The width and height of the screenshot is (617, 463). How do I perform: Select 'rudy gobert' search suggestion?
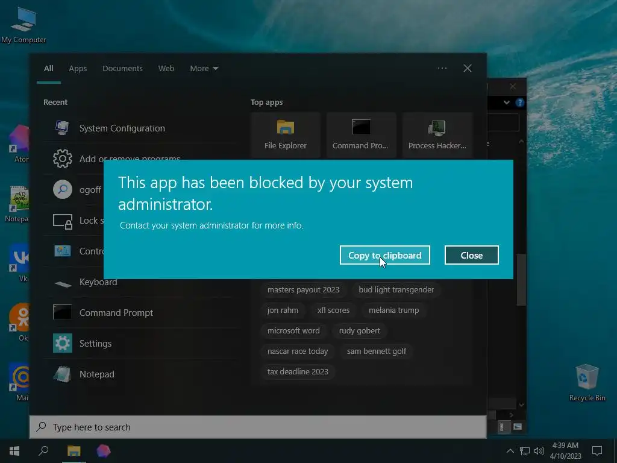tap(359, 330)
